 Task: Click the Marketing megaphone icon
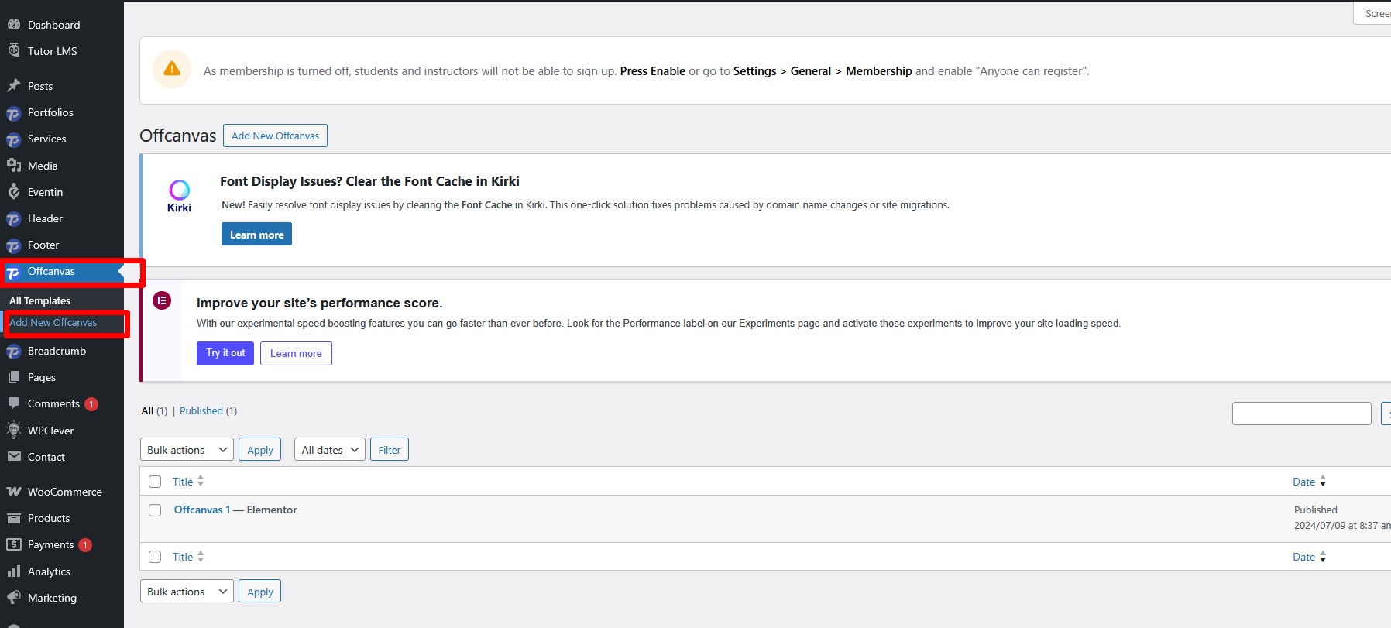(x=14, y=598)
